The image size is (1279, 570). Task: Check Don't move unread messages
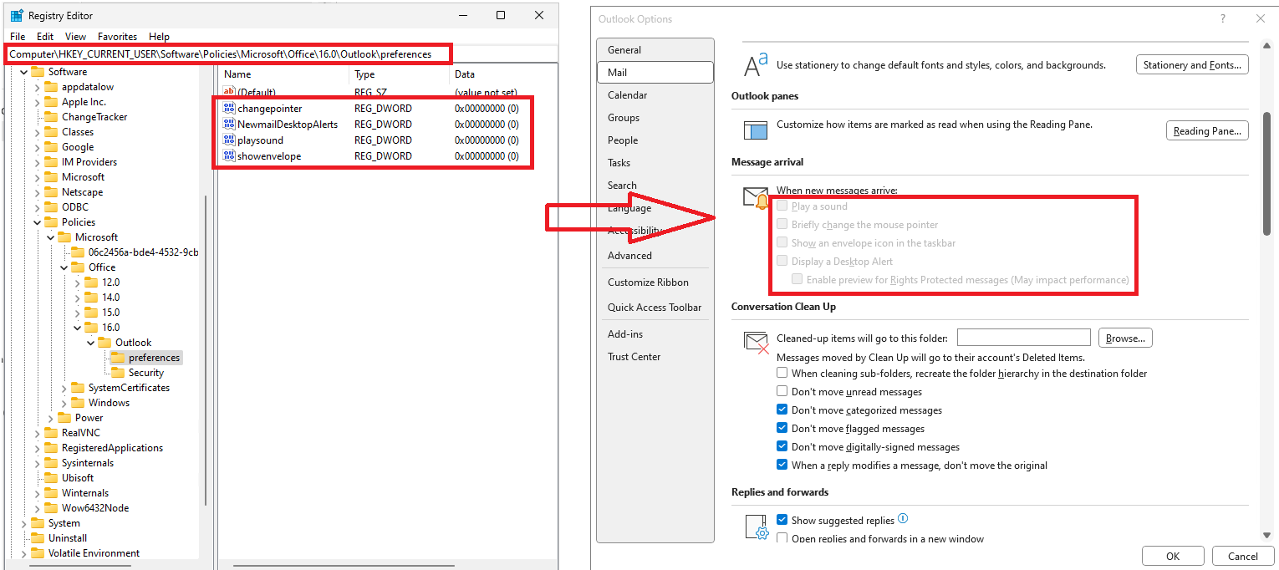click(x=782, y=391)
